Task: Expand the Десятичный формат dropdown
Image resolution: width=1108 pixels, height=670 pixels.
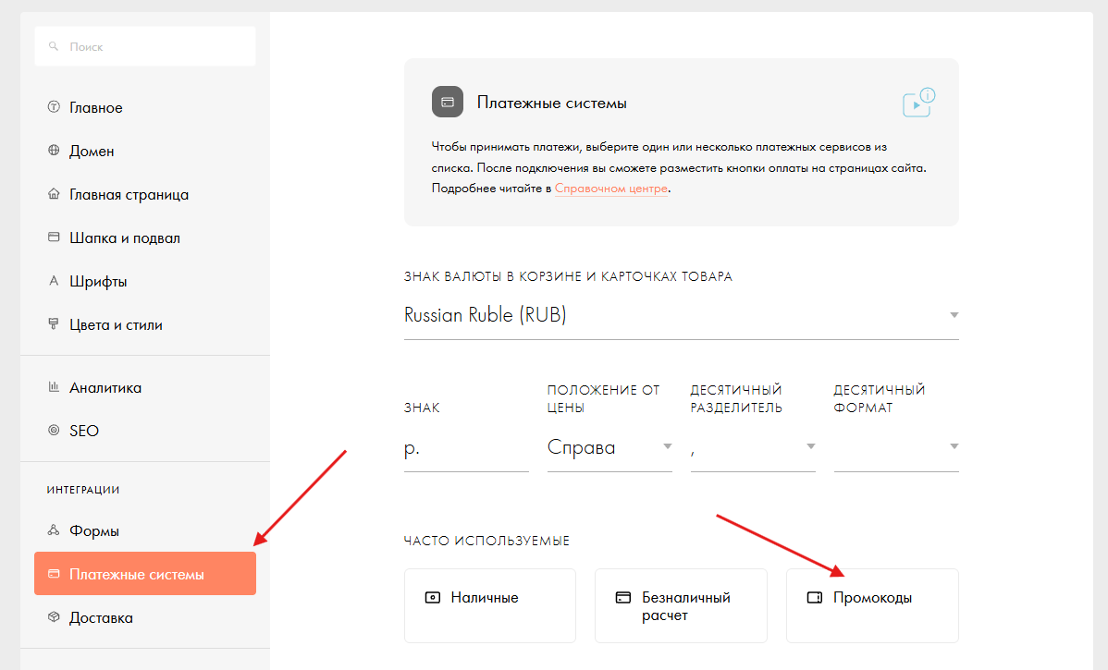Action: coord(896,447)
